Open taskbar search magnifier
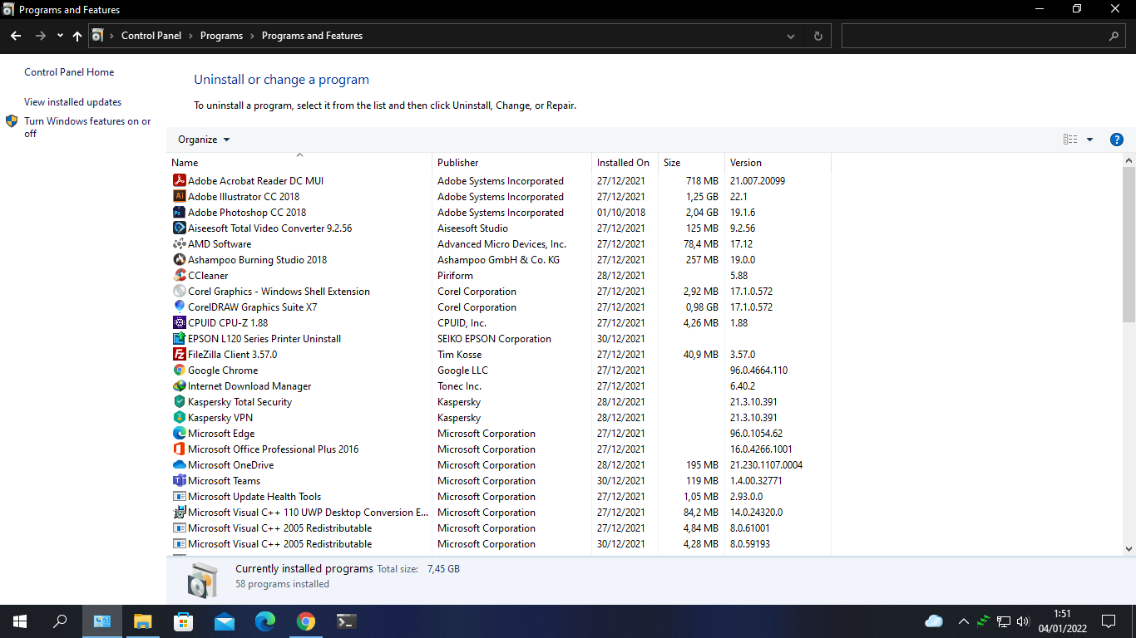The width and height of the screenshot is (1136, 638). [x=61, y=621]
